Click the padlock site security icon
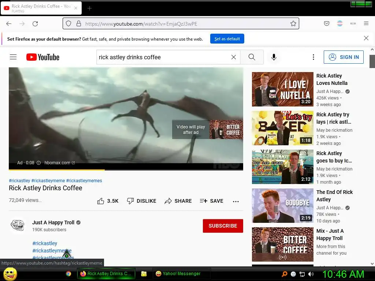The image size is (375, 281). click(79, 24)
